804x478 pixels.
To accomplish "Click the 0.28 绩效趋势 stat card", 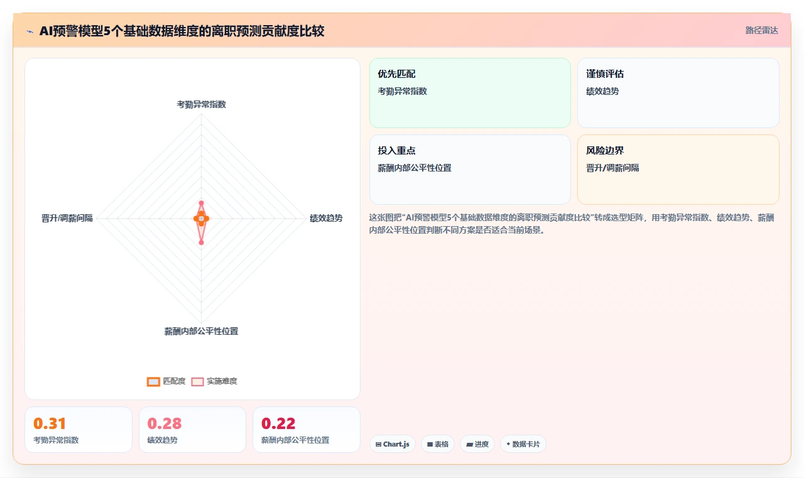I will tap(192, 430).
